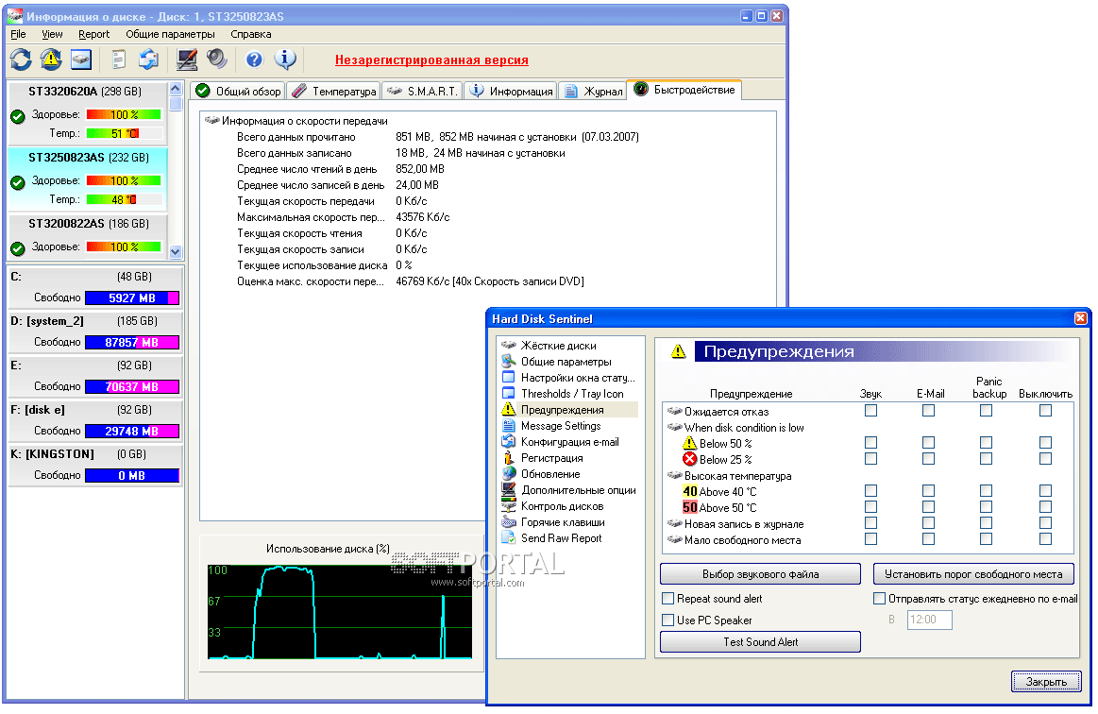The image size is (1098, 714).
Task: Switch to Общий обзор tab
Action: (239, 92)
